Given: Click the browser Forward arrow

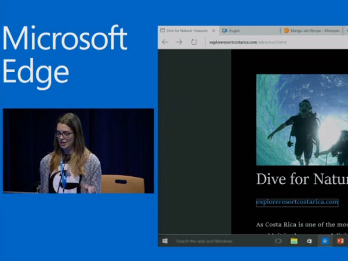Looking at the screenshot, I should [x=179, y=42].
